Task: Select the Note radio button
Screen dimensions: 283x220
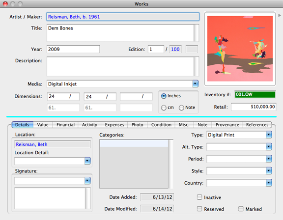Action: coord(181,108)
